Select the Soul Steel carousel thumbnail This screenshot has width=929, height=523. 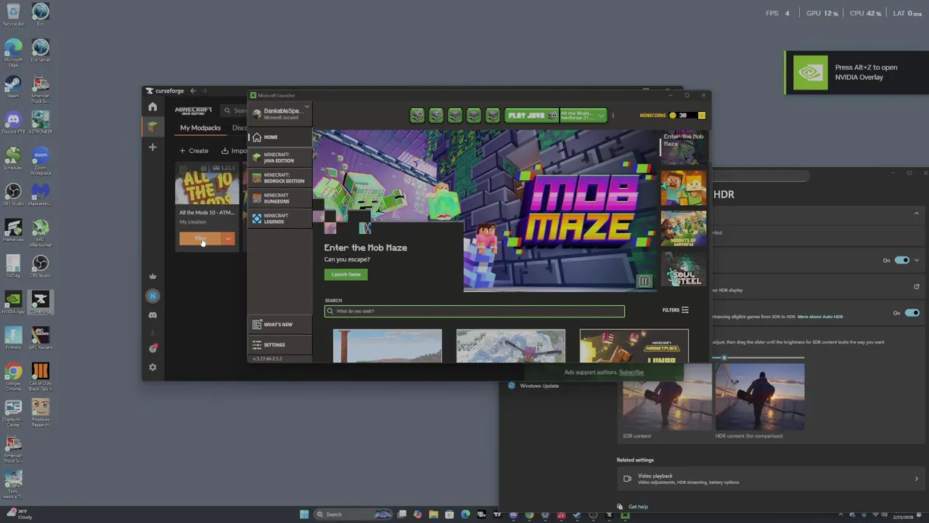click(x=684, y=269)
